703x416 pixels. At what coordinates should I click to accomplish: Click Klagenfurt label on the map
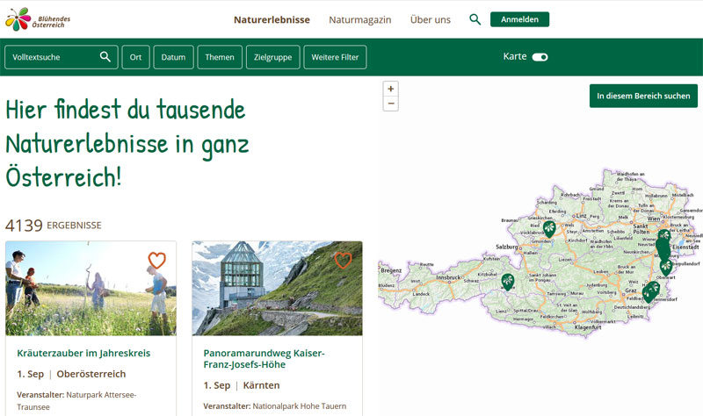[588, 327]
